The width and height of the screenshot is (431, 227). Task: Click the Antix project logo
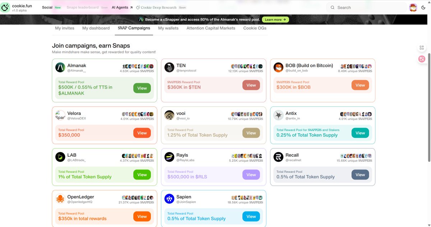(278, 115)
